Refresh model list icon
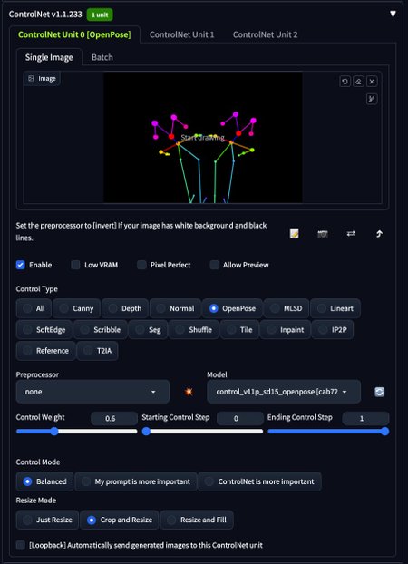 click(379, 392)
